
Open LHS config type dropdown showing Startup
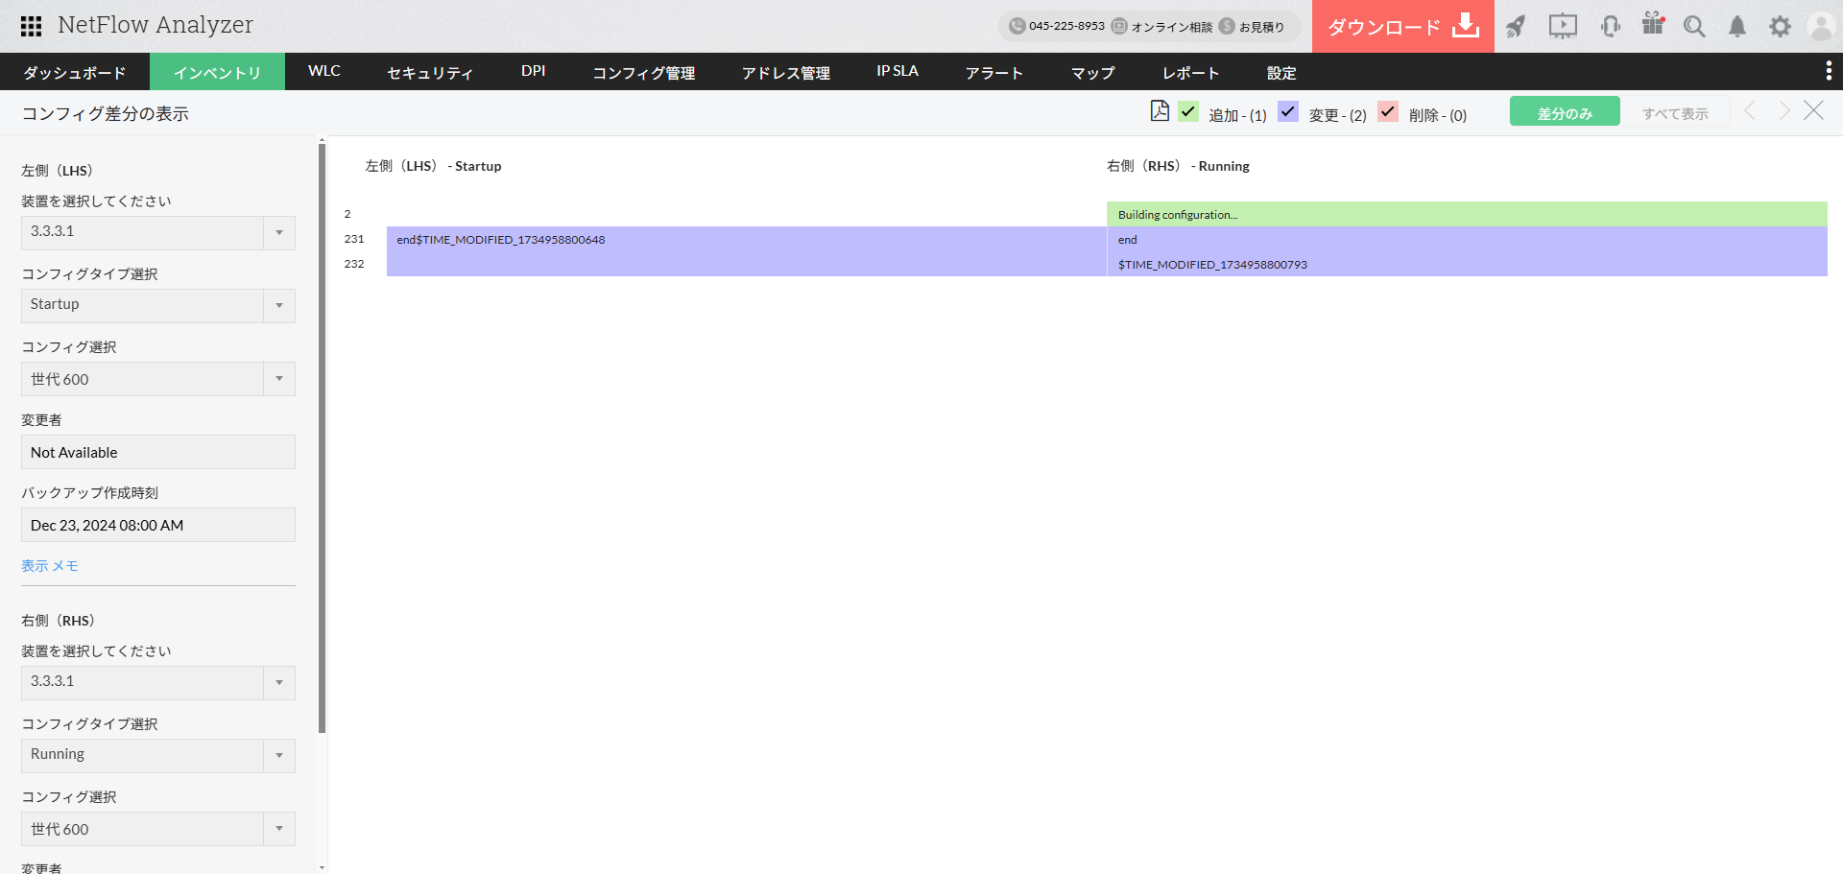click(x=158, y=305)
